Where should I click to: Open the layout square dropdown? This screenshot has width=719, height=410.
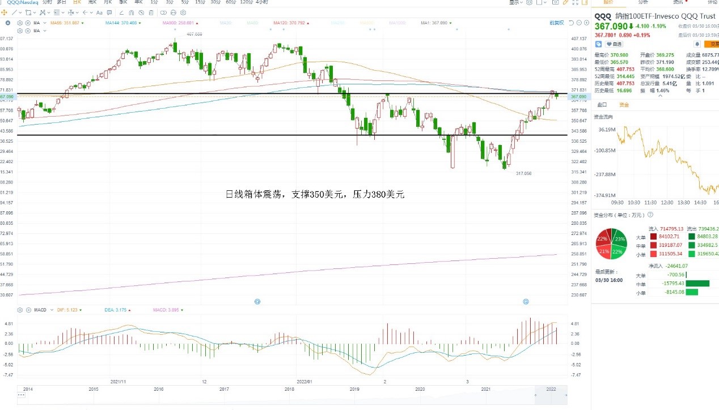[x=541, y=2]
